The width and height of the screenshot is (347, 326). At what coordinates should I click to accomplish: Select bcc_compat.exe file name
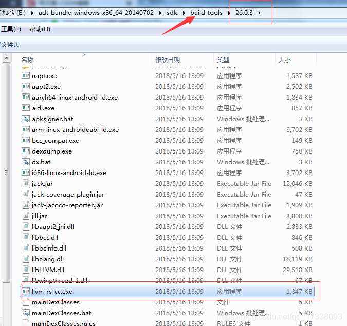coord(56,140)
